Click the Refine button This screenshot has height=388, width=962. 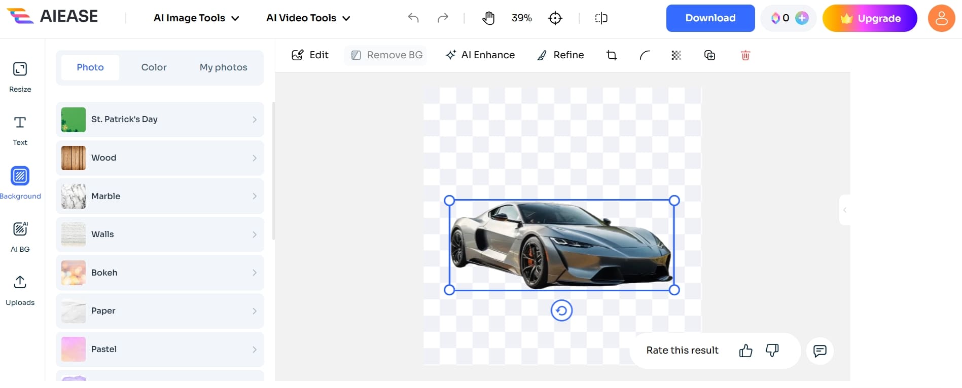[x=560, y=55]
